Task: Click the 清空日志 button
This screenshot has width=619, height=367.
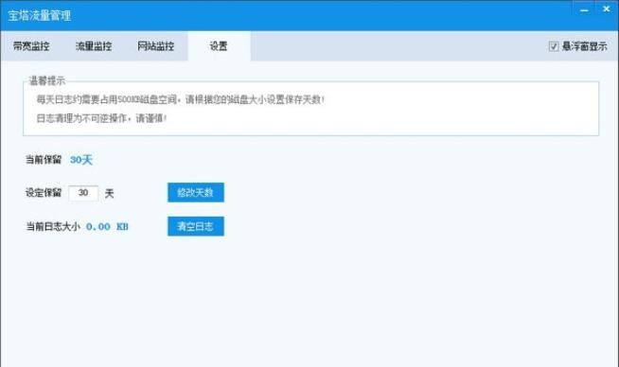Action: 196,226
